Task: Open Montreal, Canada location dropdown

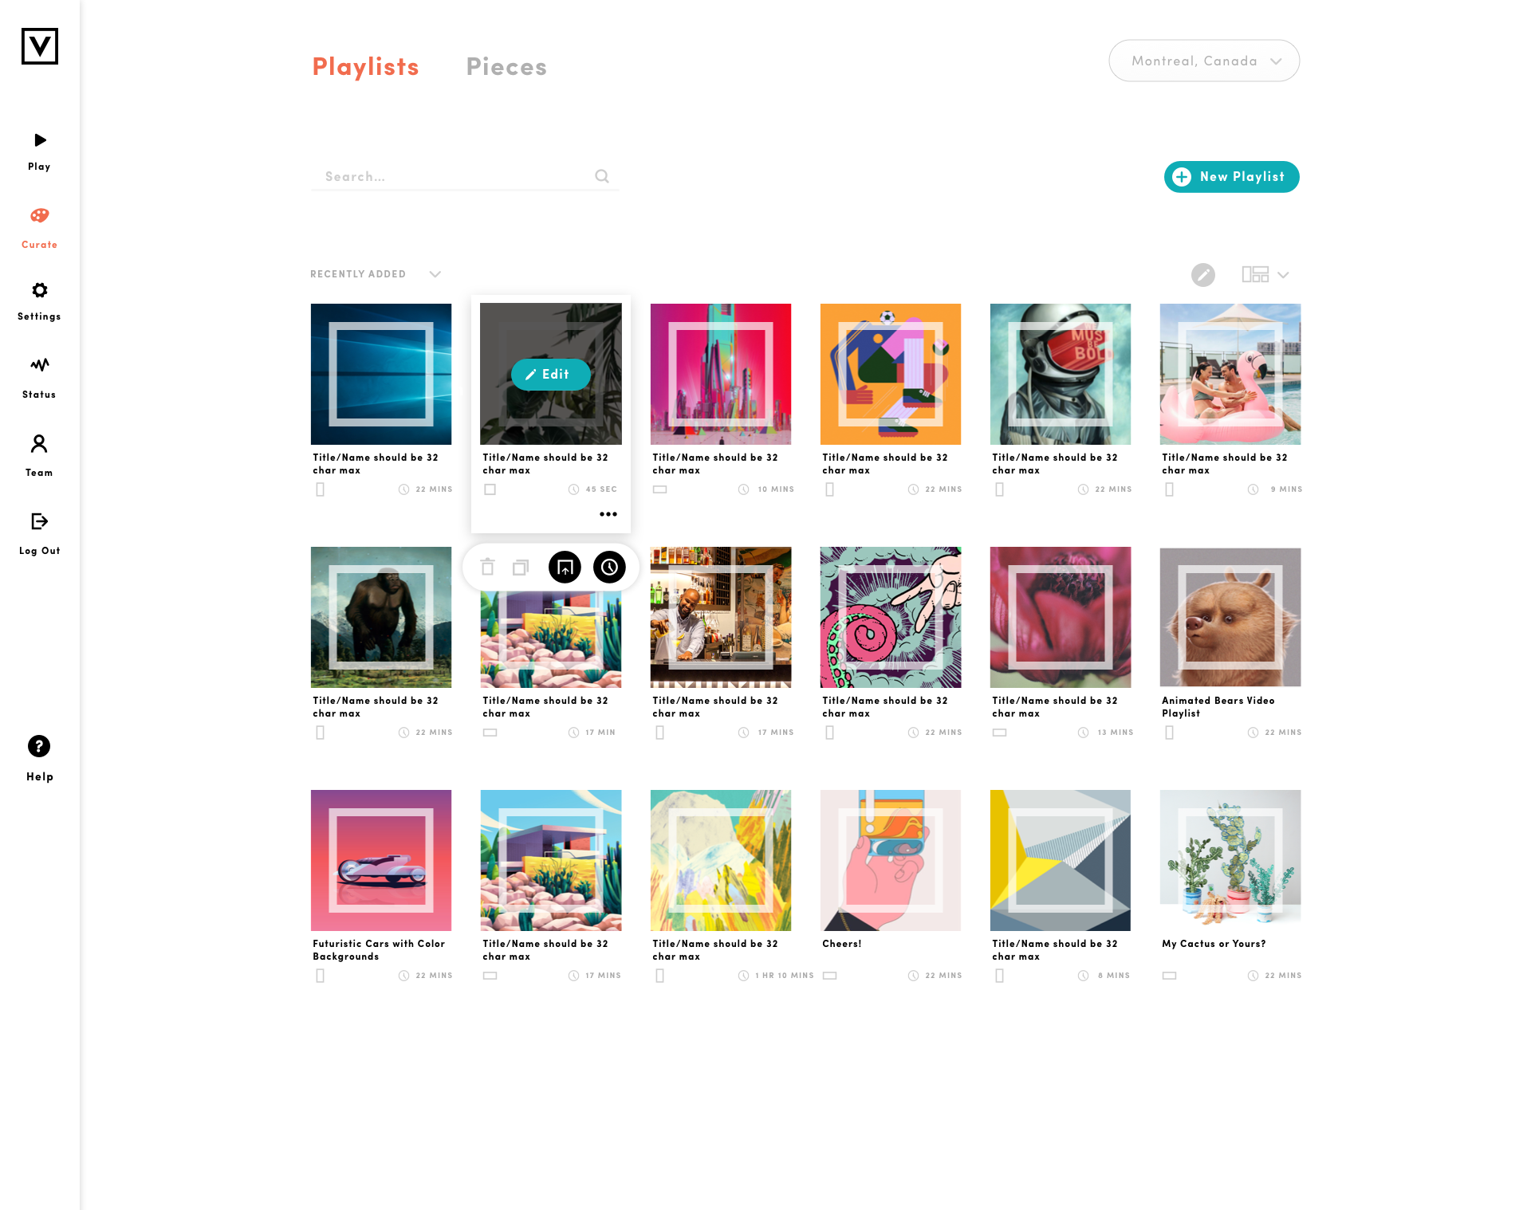Action: pos(1204,61)
